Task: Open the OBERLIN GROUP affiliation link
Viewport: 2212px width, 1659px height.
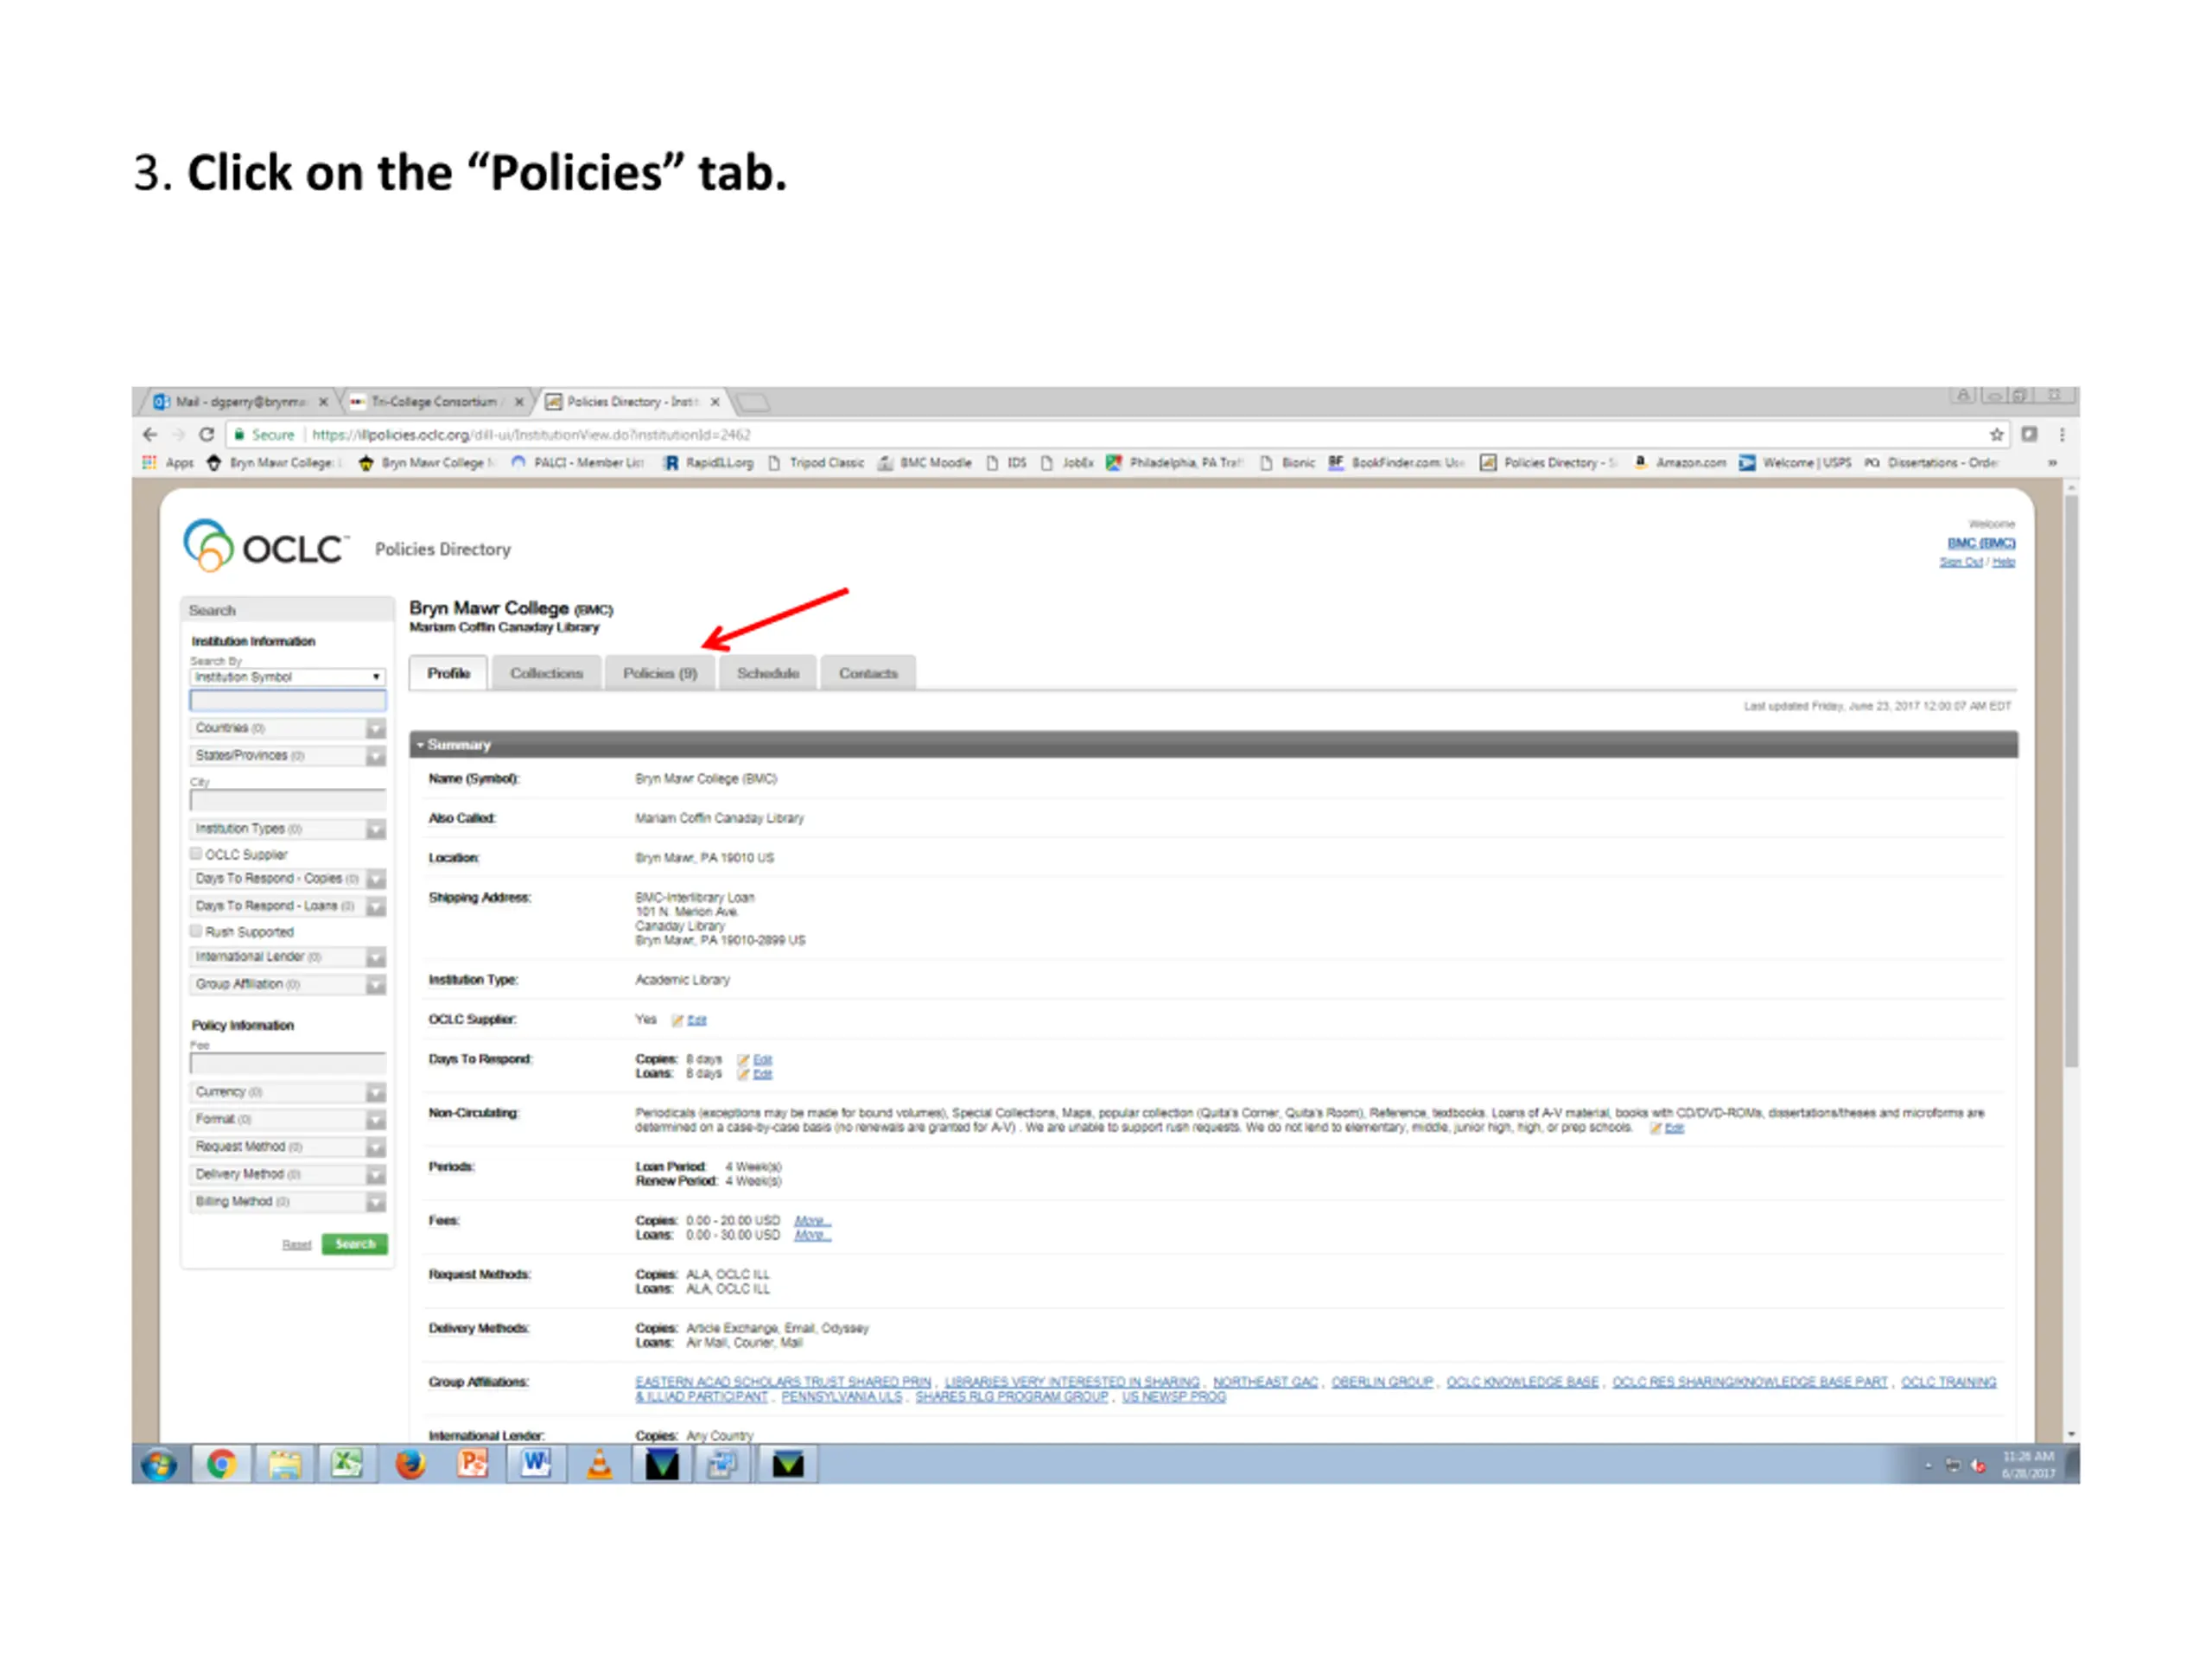Action: pyautogui.click(x=1382, y=1382)
